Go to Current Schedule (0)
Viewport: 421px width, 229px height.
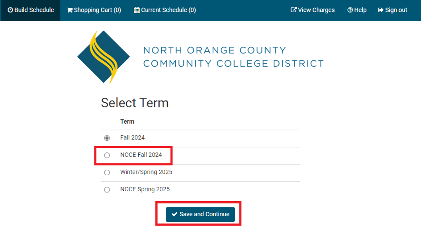click(x=165, y=10)
